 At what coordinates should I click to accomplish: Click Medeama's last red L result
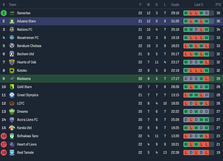pos(206,79)
